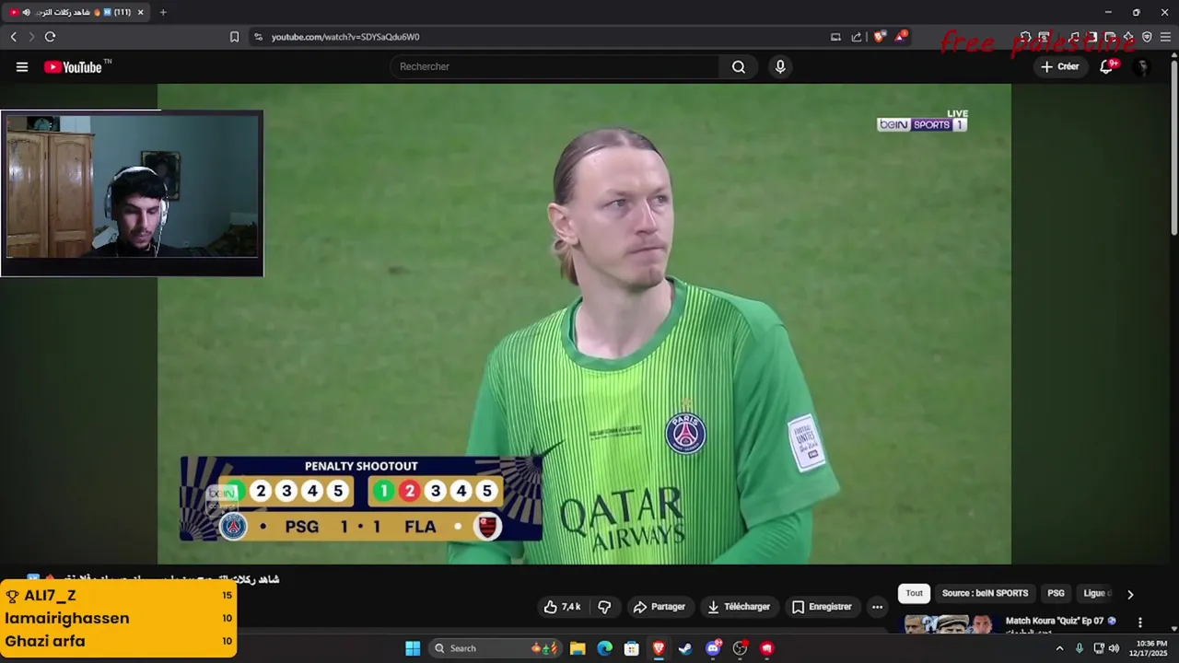Open Microsoft Edge from the taskbar

[x=604, y=648]
